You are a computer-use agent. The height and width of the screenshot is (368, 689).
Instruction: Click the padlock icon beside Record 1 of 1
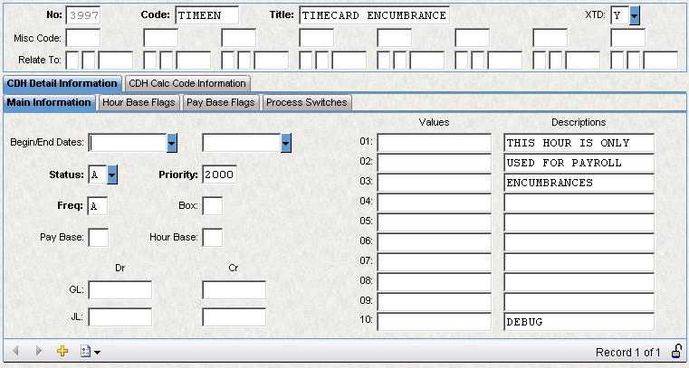675,350
